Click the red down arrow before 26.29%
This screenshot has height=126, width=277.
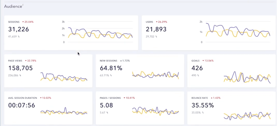point(157,22)
